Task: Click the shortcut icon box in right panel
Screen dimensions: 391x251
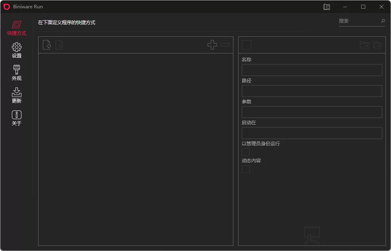Action: [x=246, y=45]
